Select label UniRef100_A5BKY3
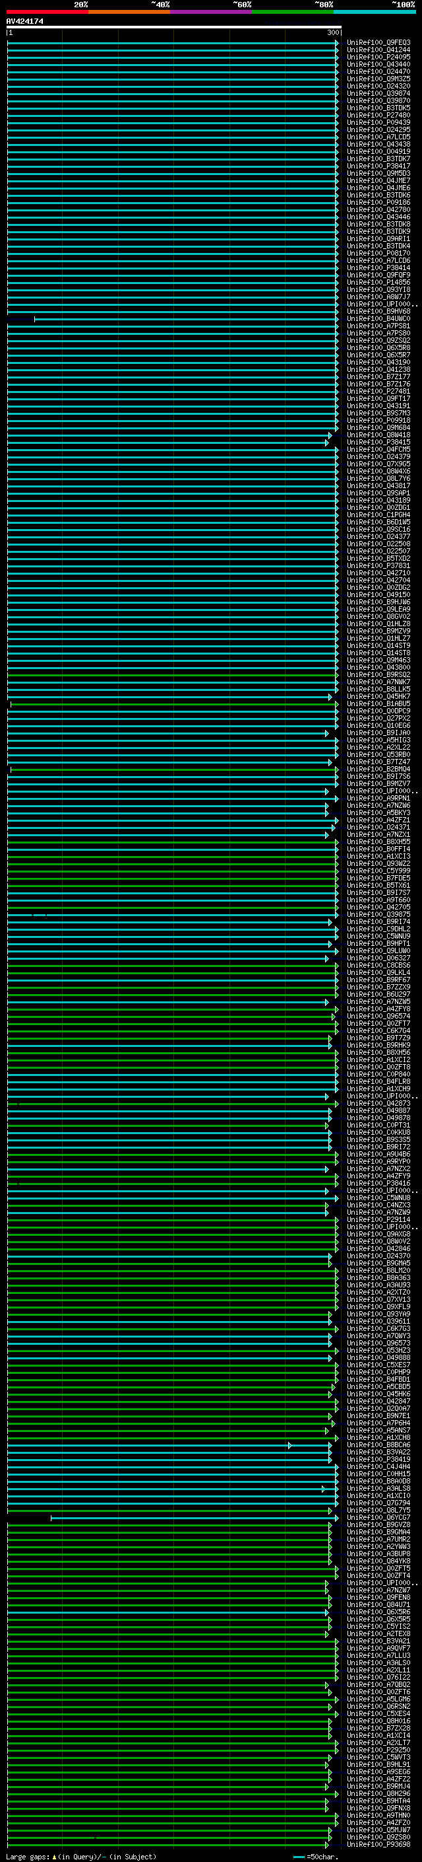Image resolution: width=422 pixels, height=1862 pixels. [x=378, y=812]
